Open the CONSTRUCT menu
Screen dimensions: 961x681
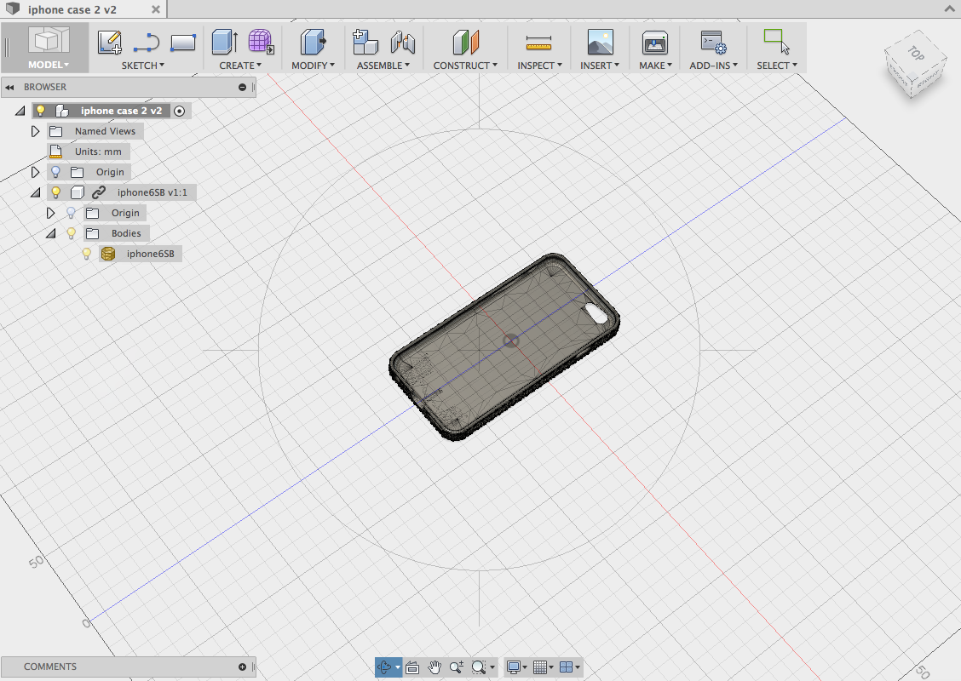465,66
